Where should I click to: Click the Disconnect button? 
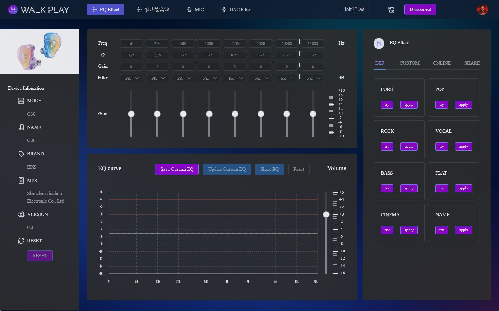(x=420, y=10)
